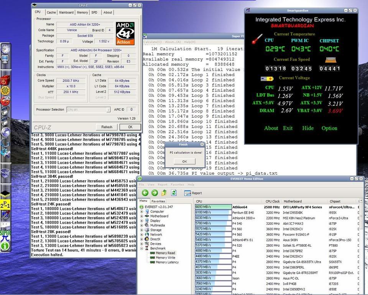Click the heatsink icon beside Current Fan Speed
Viewport: 368px width, 295px height.
[x=331, y=60]
